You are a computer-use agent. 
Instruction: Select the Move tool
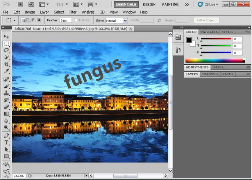[6, 37]
